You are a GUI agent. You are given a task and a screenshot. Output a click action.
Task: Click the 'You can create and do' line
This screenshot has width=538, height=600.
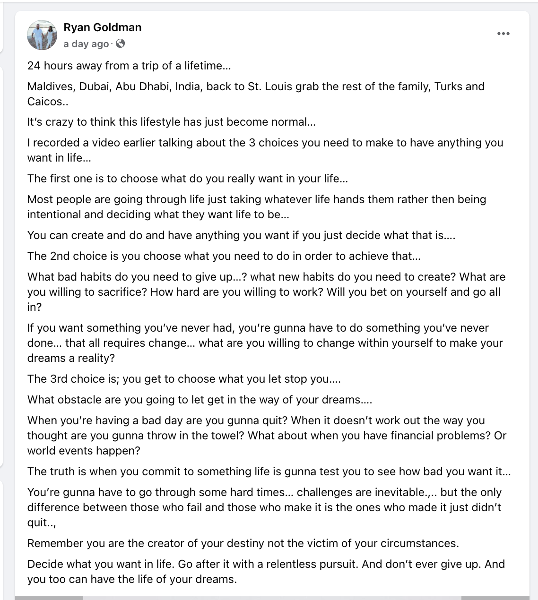point(241,235)
